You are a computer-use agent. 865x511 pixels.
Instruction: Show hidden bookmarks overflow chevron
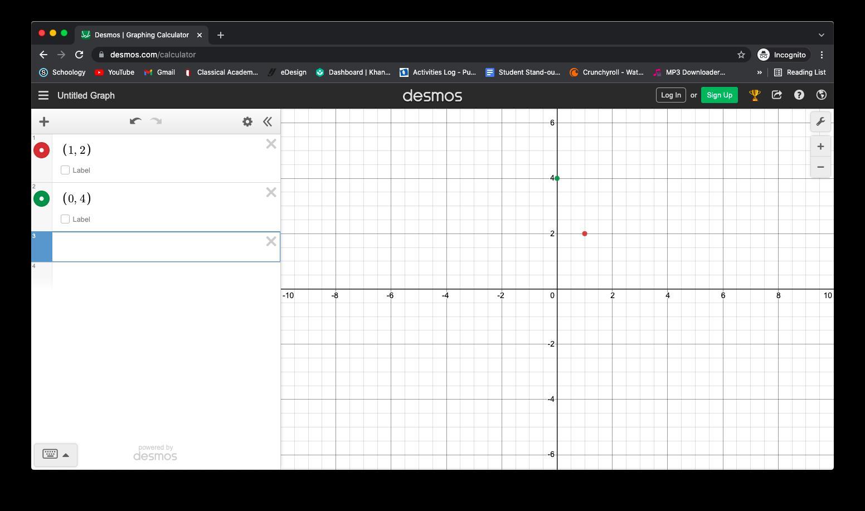(759, 72)
